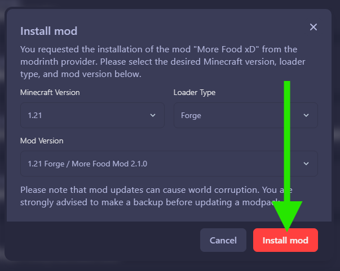Expand the Mod Version dropdown chevron
Image resolution: width=340 pixels, height=271 pixels.
pos(306,164)
